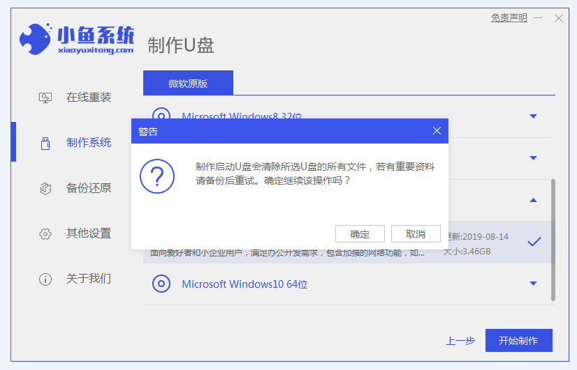Click the 开始制作 button
577x370 pixels.
[519, 340]
